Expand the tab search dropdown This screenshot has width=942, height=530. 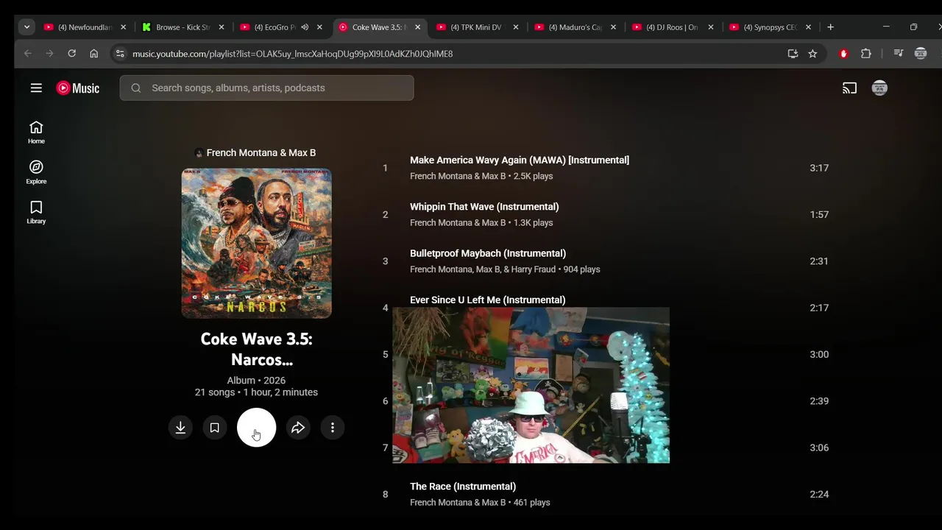27,27
